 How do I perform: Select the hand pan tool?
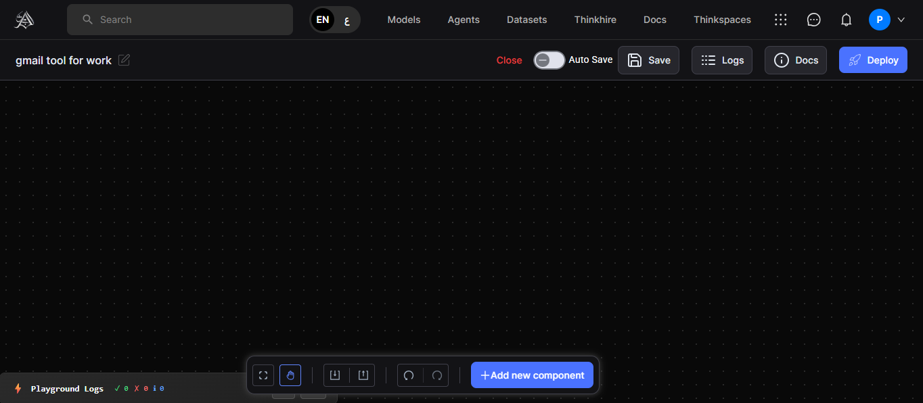coord(290,375)
